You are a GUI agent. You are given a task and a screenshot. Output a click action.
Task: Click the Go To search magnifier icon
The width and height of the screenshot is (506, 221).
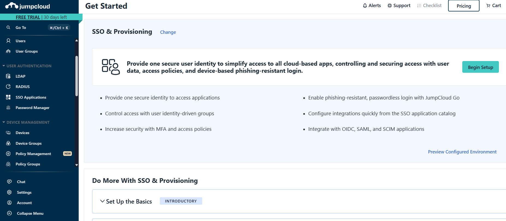tap(8, 28)
